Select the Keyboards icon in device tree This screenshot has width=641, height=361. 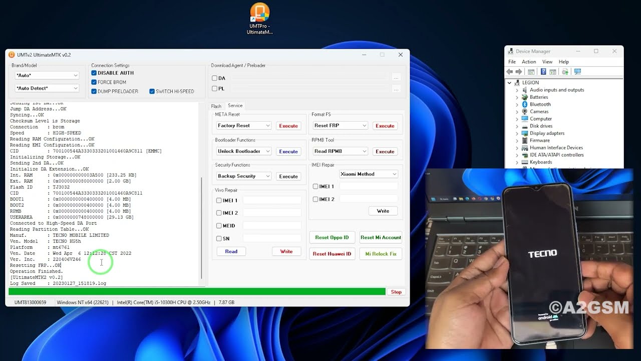[x=525, y=162]
